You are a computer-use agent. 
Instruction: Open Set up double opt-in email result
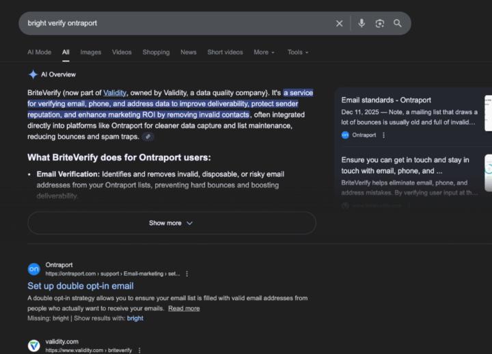[x=80, y=286]
